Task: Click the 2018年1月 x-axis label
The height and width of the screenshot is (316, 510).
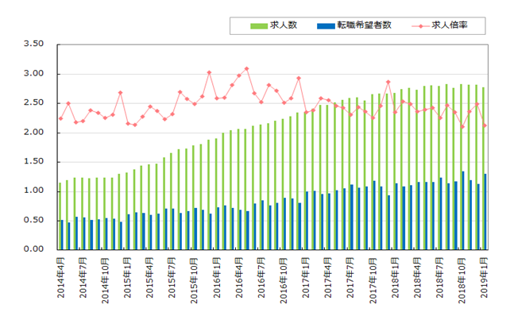Action: [x=395, y=278]
